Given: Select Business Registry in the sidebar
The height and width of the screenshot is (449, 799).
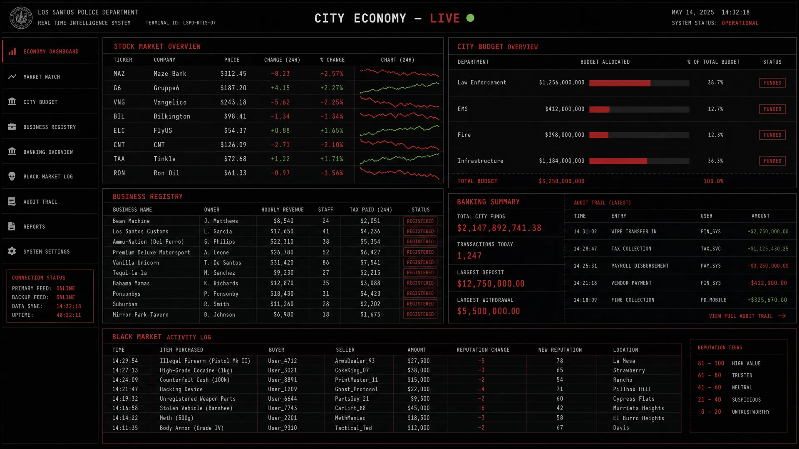Looking at the screenshot, I should coord(50,127).
